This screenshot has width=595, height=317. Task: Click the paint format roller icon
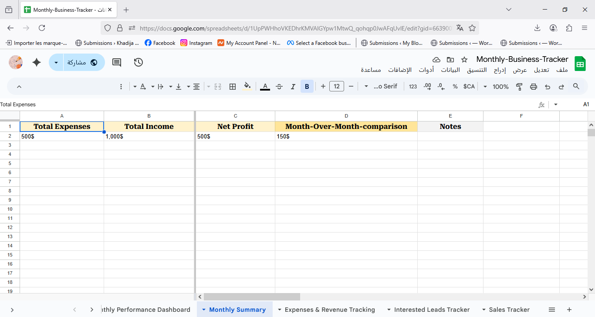coord(519,87)
